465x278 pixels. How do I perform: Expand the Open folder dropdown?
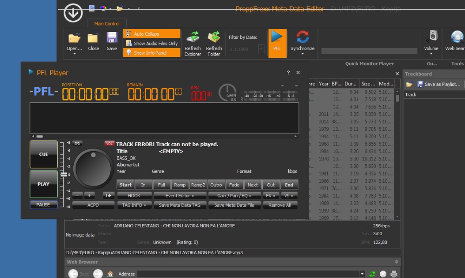click(x=74, y=54)
